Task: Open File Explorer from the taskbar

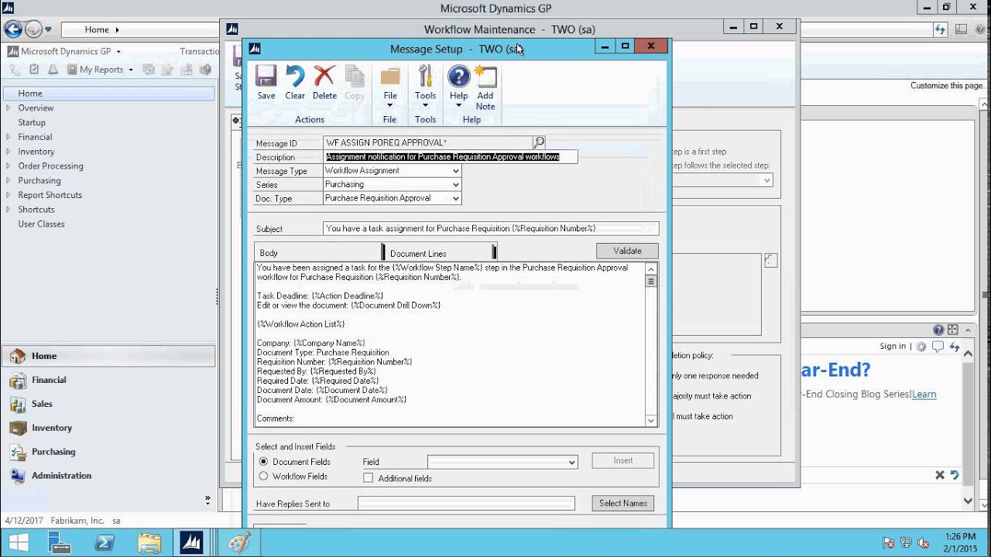Action: [x=149, y=542]
